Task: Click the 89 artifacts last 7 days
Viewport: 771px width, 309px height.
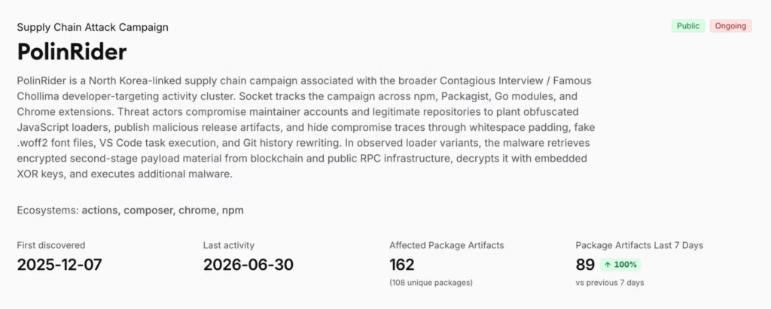Action: [x=585, y=265]
